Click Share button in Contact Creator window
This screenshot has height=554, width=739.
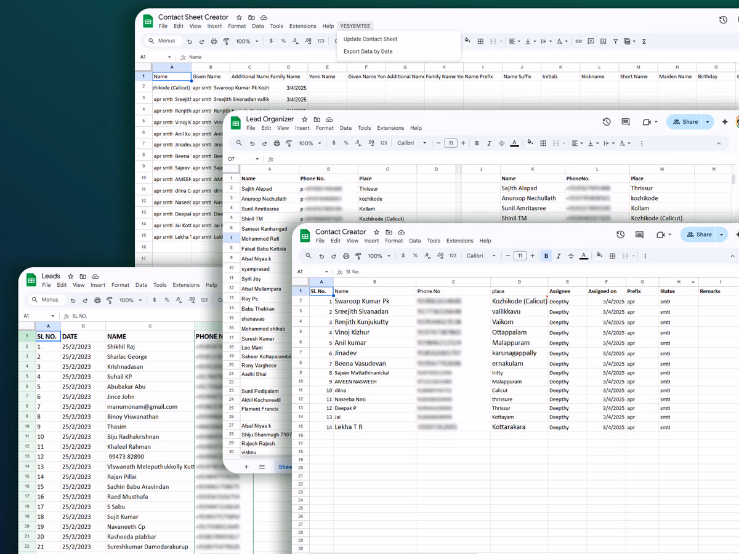click(699, 235)
